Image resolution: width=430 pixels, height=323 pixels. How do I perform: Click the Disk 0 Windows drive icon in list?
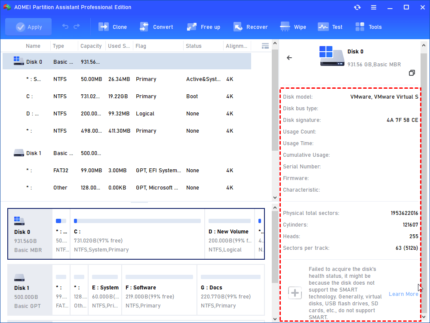click(x=18, y=61)
